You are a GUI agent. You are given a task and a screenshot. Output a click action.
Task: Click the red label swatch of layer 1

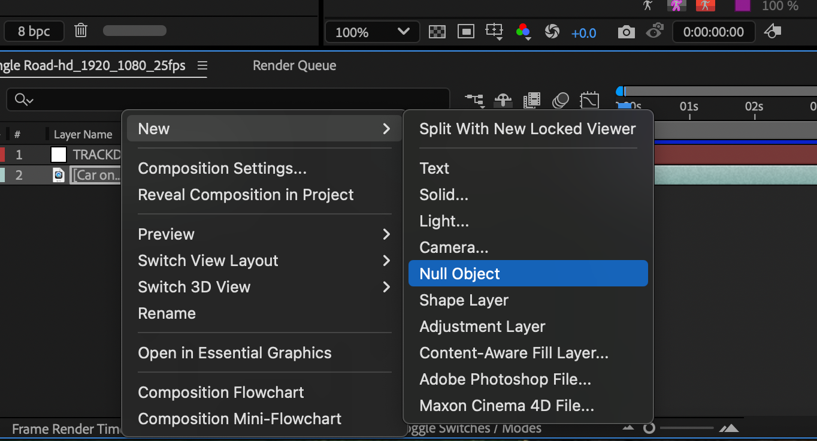(x=2, y=155)
